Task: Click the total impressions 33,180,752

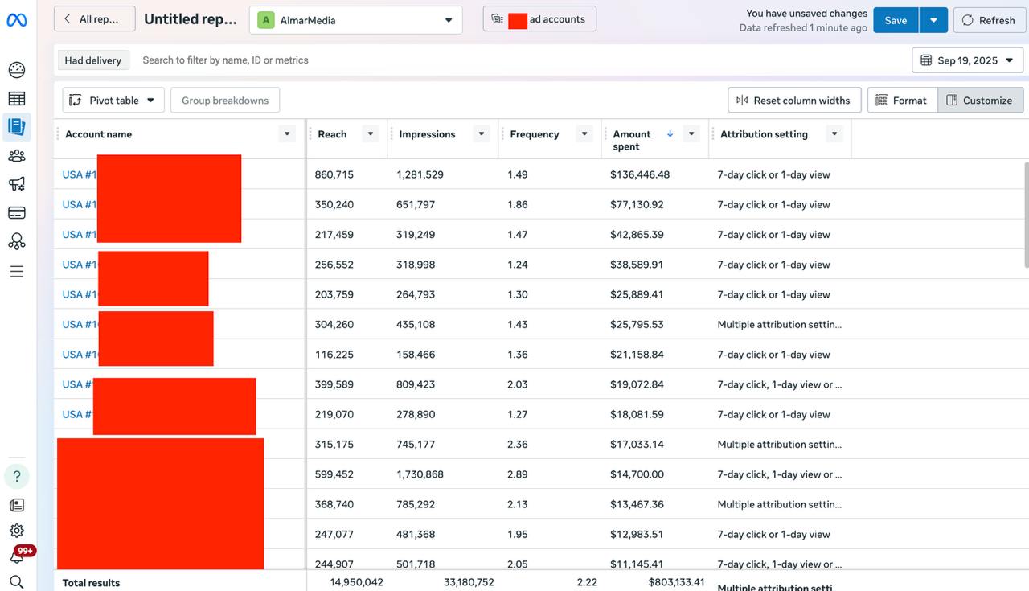Action: click(469, 582)
